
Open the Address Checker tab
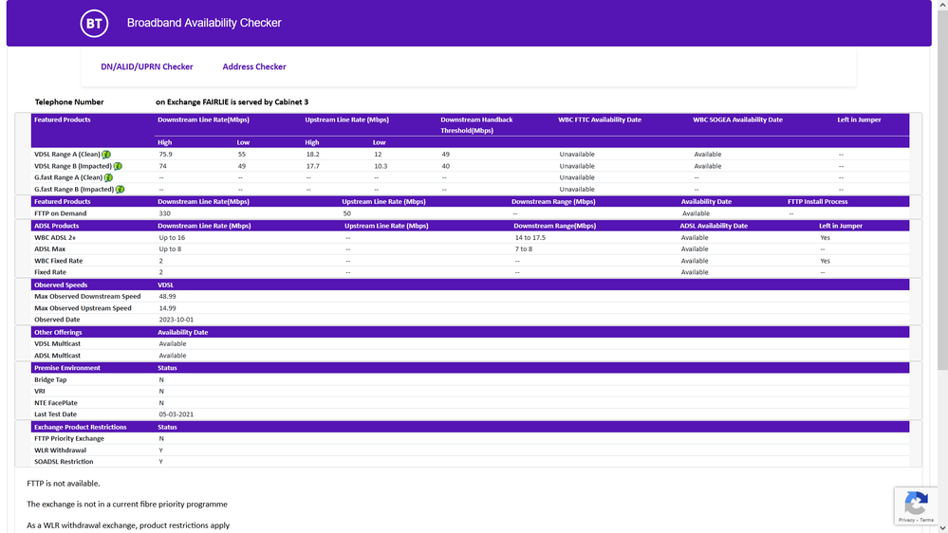(x=254, y=67)
